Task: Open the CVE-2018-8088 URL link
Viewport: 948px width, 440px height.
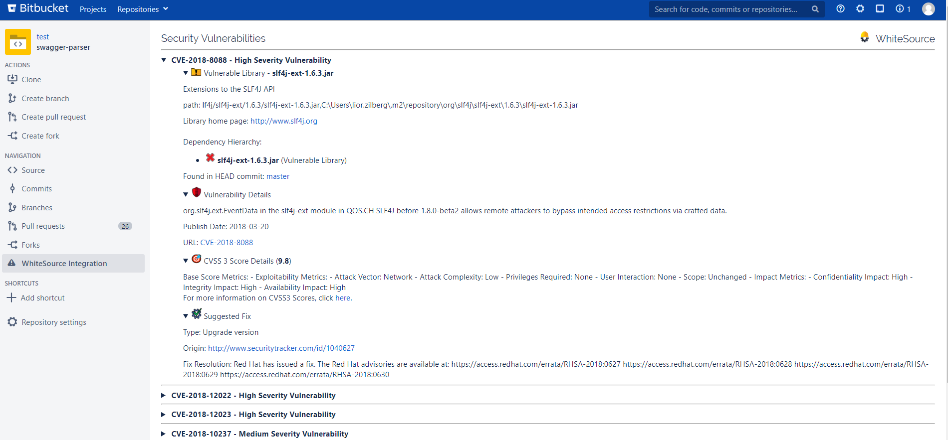Action: pyautogui.click(x=227, y=242)
